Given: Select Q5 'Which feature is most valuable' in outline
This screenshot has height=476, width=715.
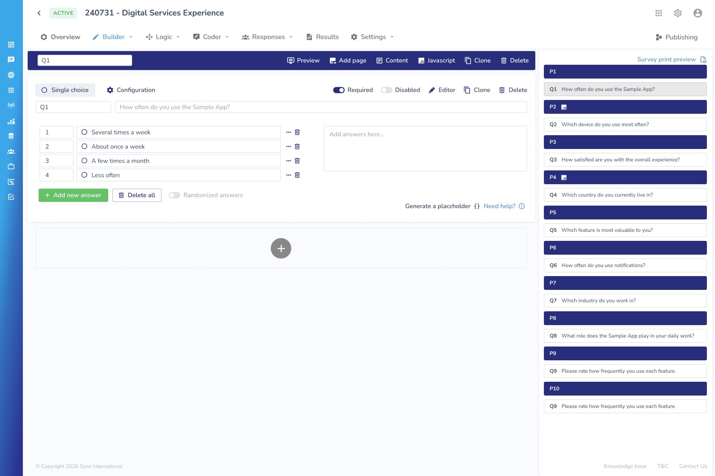Looking at the screenshot, I should pos(625,230).
